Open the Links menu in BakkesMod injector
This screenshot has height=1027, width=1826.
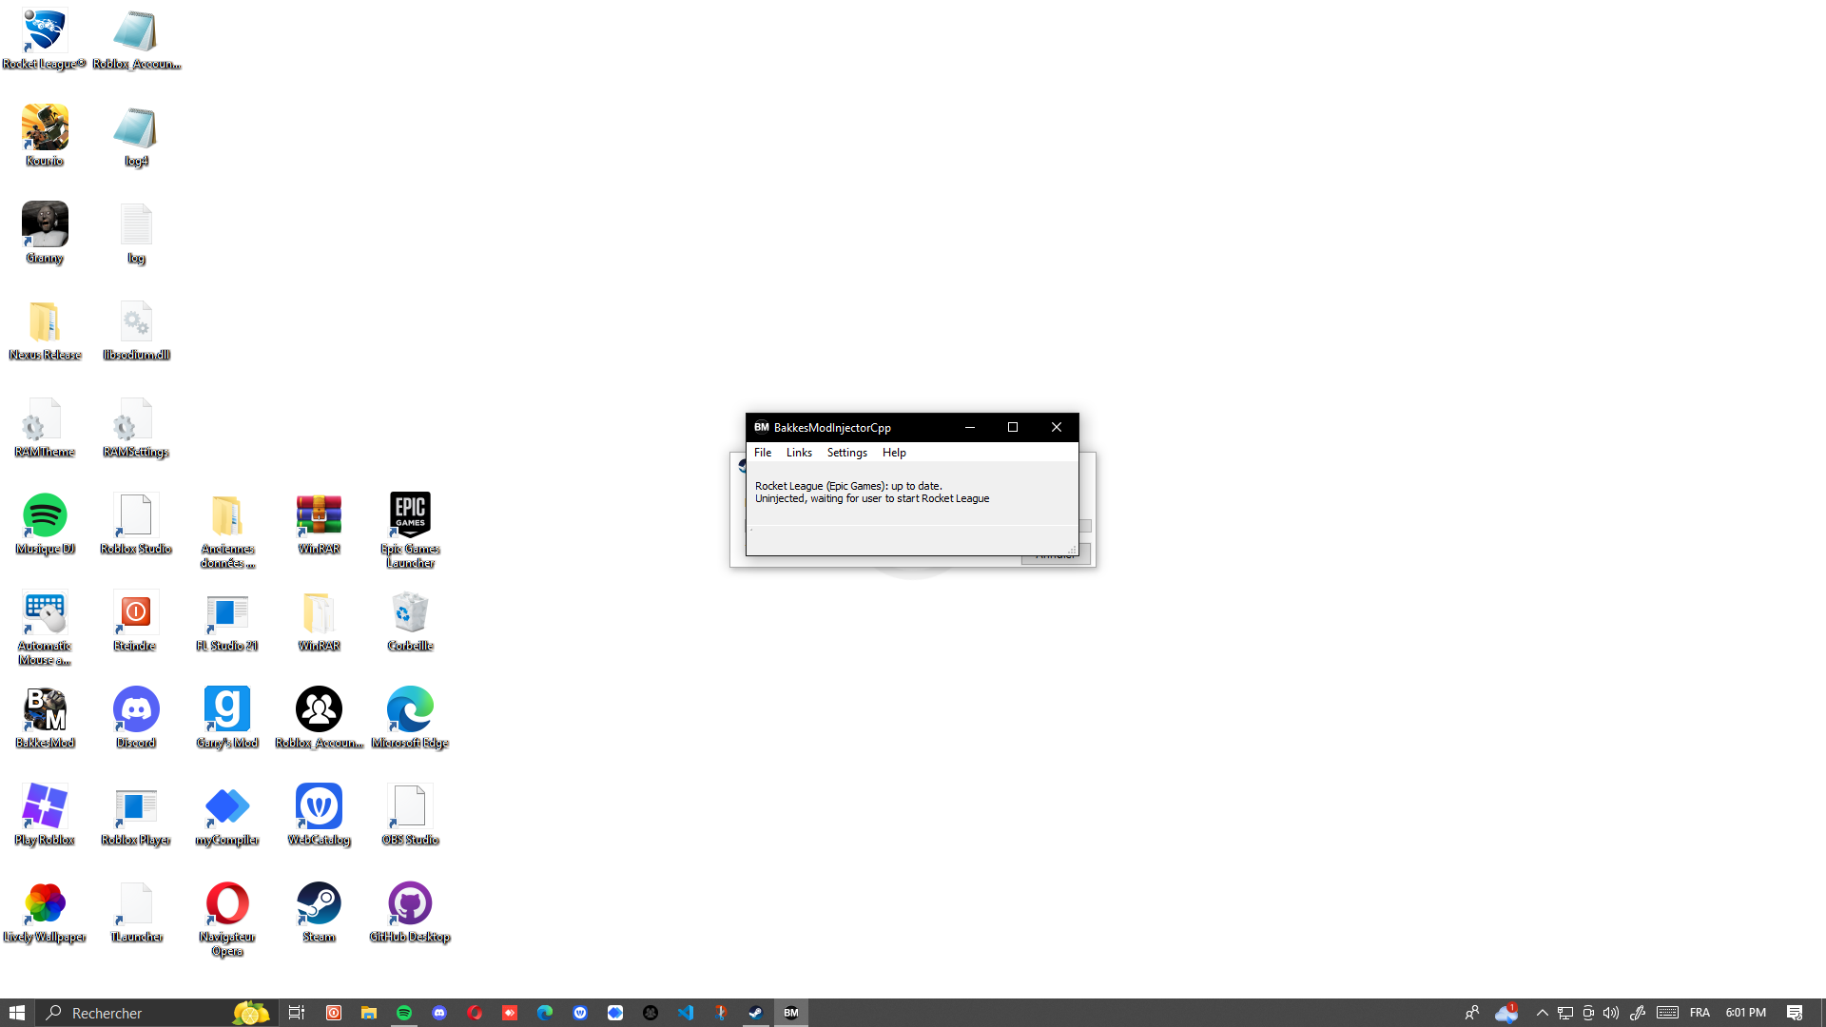(799, 453)
